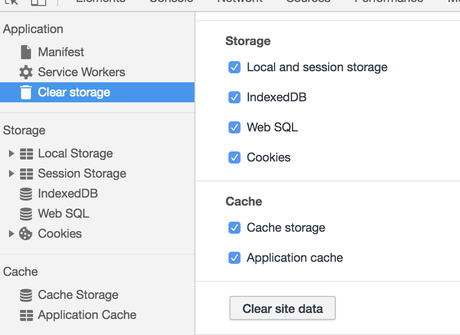Click the Cache Storage database icon
The image size is (460, 335).
point(26,295)
